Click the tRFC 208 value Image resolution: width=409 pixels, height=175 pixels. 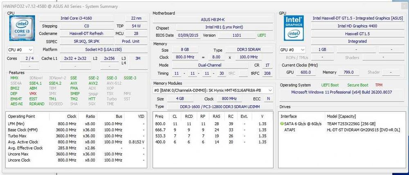coord(267,73)
